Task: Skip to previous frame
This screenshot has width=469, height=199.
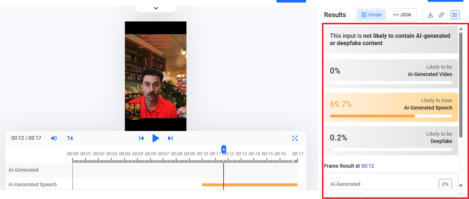Action: coord(141,138)
